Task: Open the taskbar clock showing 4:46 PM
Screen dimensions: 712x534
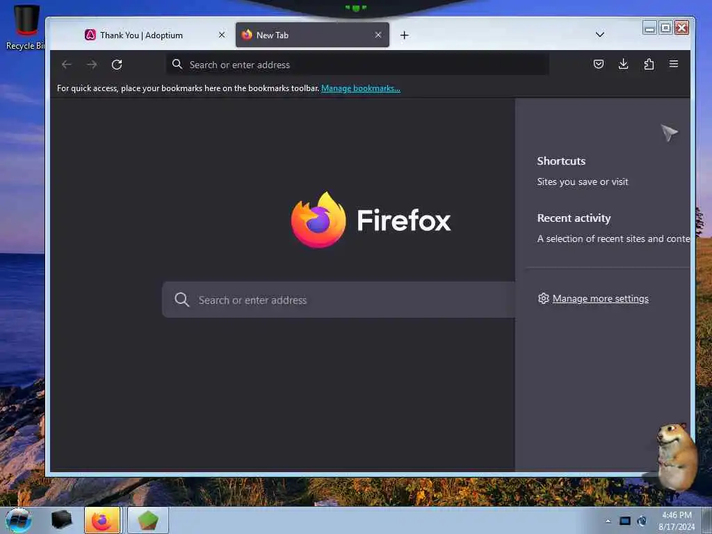Action: coord(677,521)
